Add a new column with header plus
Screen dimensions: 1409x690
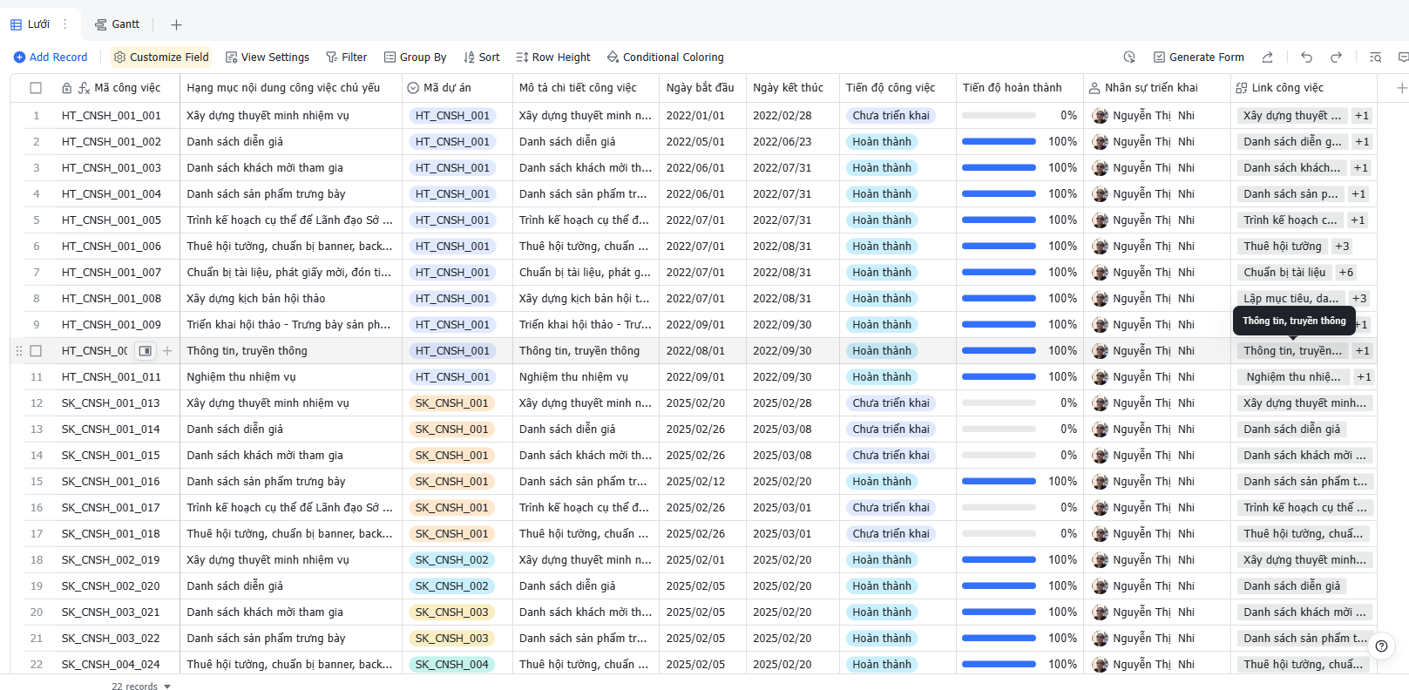pos(1401,88)
